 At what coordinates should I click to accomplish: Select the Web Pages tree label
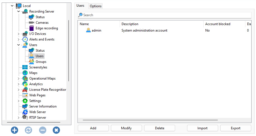point(37,95)
